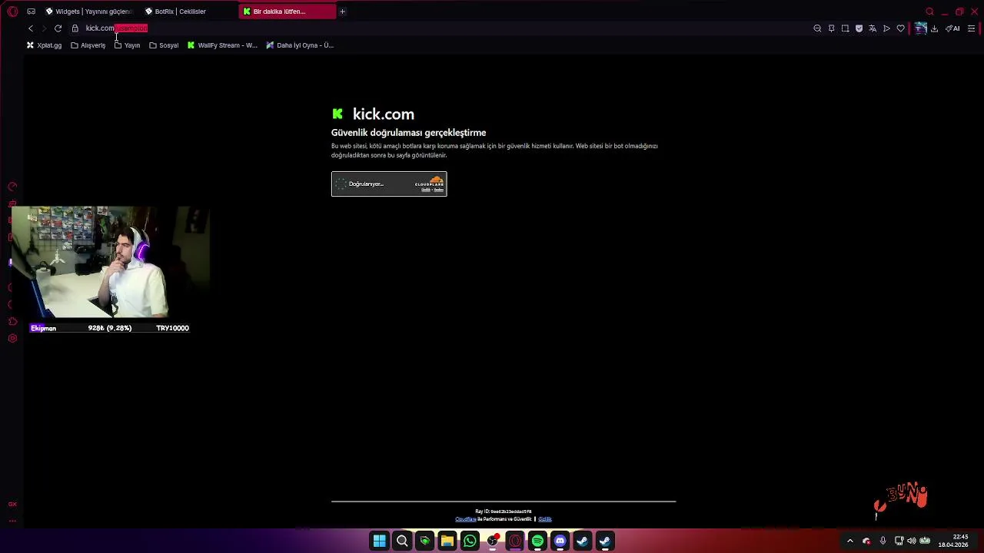Open OBS Studio from the taskbar
The height and width of the screenshot is (553, 984).
[x=492, y=541]
